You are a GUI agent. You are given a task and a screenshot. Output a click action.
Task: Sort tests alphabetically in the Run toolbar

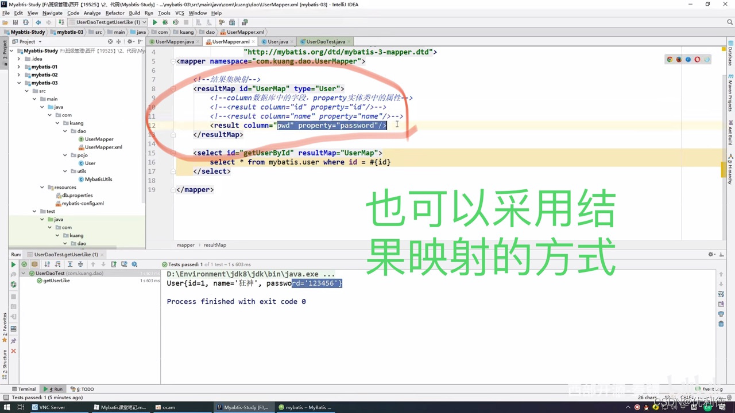(x=47, y=264)
